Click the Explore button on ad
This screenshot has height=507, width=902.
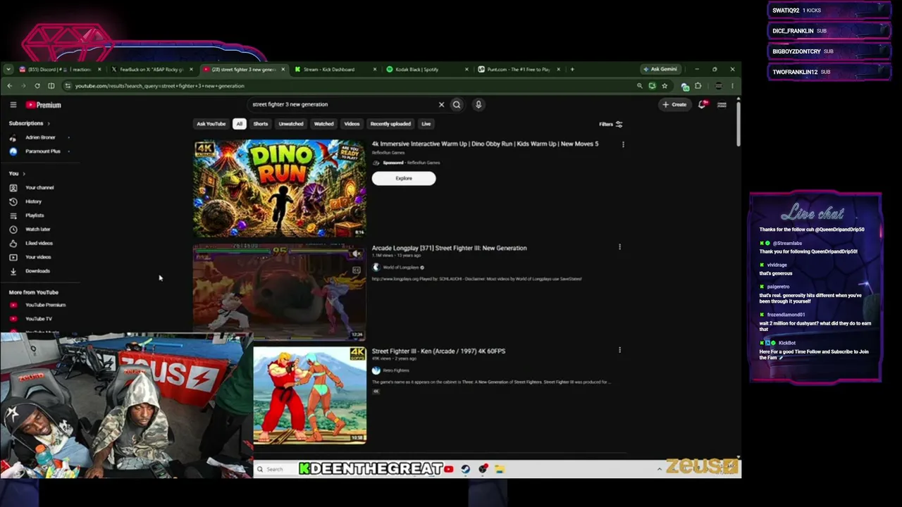[404, 178]
